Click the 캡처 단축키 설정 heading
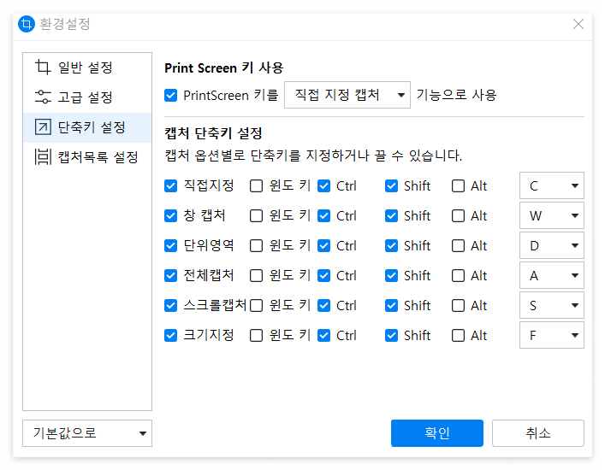This screenshot has width=605, height=470. tap(213, 133)
